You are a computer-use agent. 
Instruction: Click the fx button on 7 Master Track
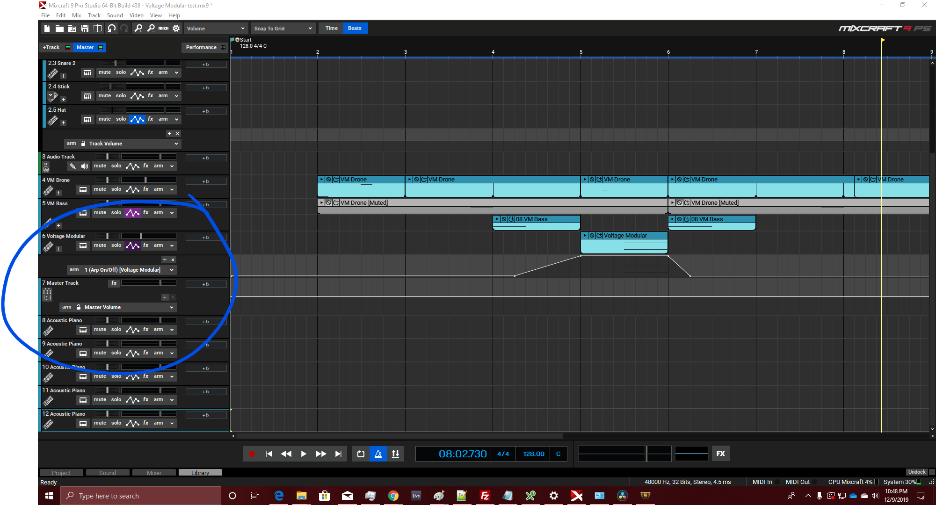[x=114, y=283]
